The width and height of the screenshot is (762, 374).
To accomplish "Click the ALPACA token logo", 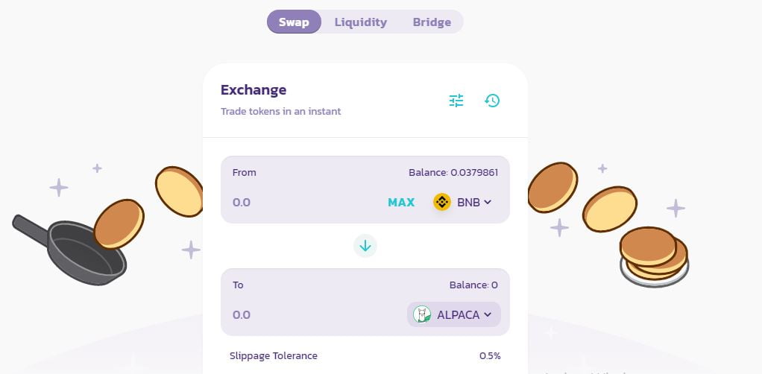I will tap(423, 314).
